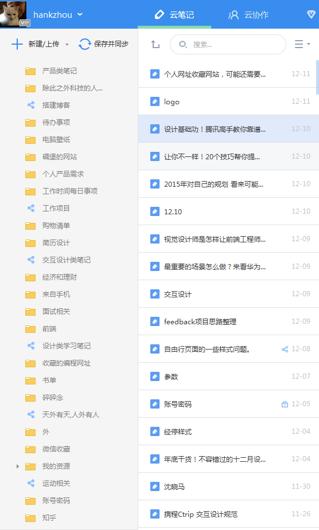Click the 书单 folder icon
This screenshot has height=530, width=319.
coord(30,380)
